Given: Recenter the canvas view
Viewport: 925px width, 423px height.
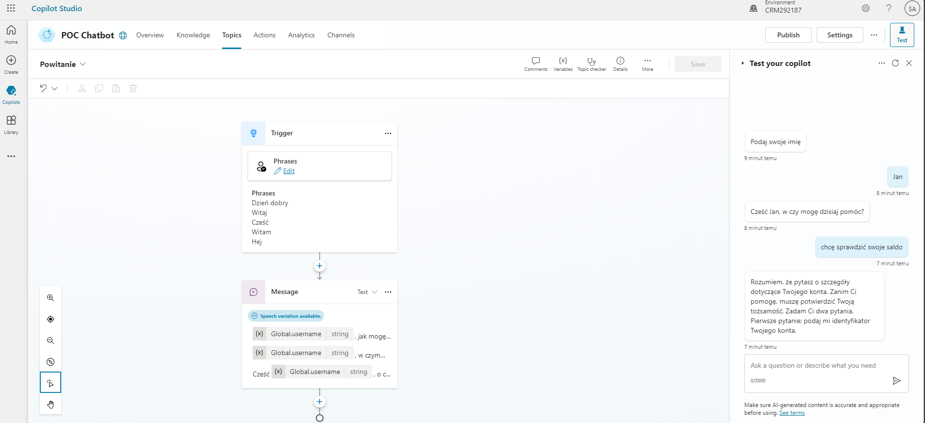Looking at the screenshot, I should 51,319.
